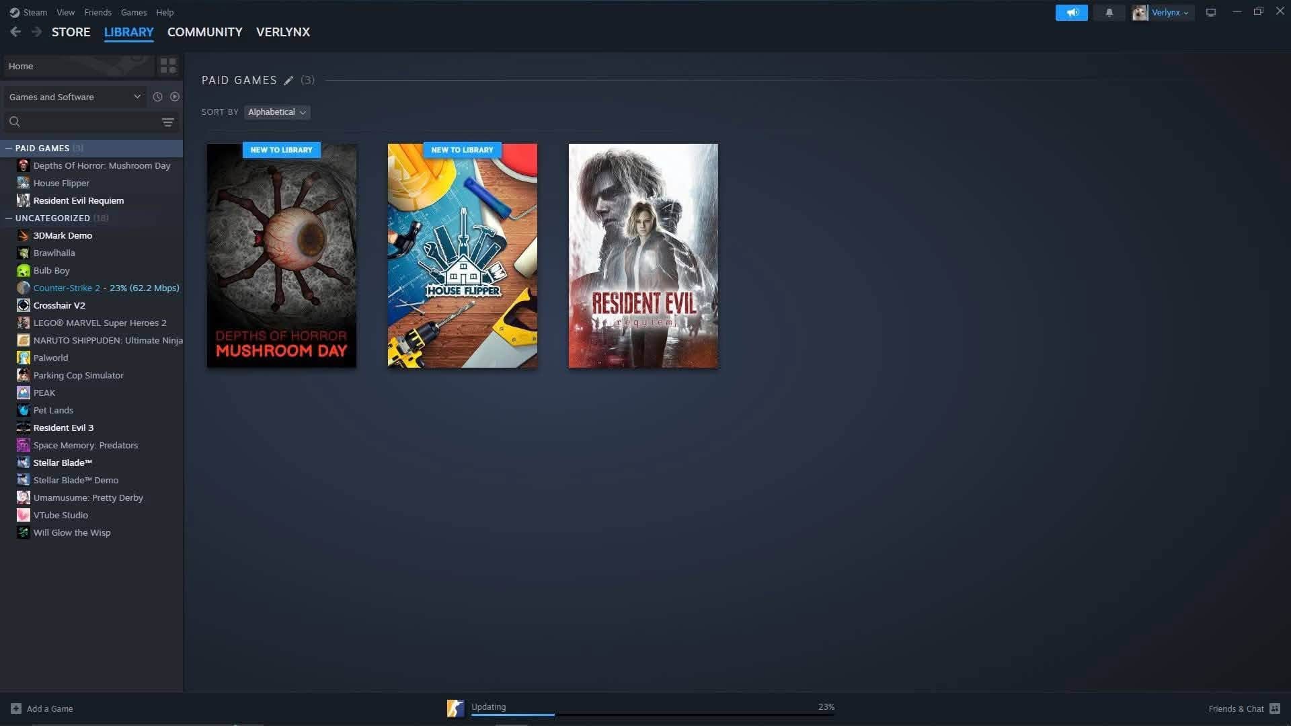Click the library search magnifier icon
The image size is (1291, 726).
[x=15, y=122]
